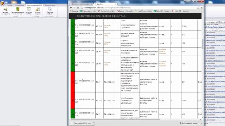Viewport: 225px width, 126px height.
Task: Switch to the 'Справочники' ribbon tab
Action: click(x=20, y=5)
